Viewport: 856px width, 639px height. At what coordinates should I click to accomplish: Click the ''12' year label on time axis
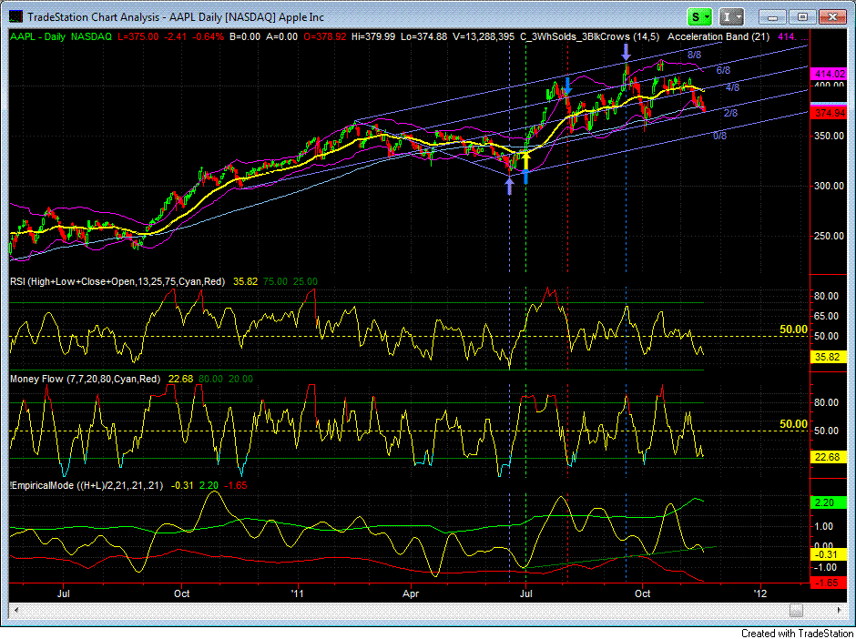point(759,593)
